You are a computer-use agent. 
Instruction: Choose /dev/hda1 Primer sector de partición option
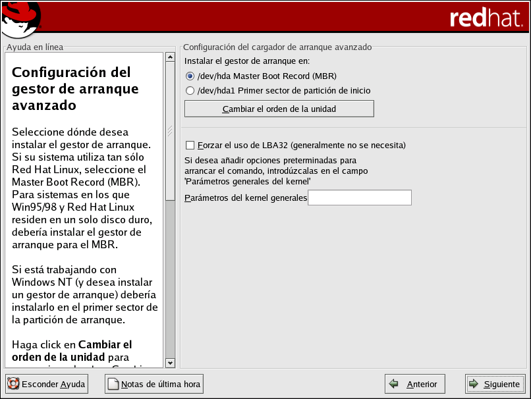pos(190,90)
